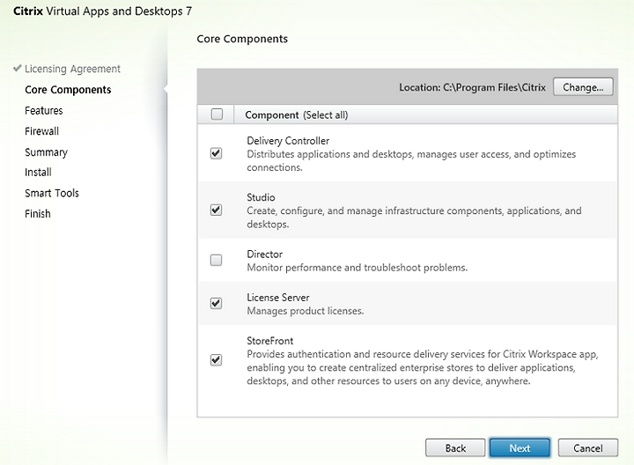Uncheck the Studio component checkbox
This screenshot has width=634, height=465.
pos(217,210)
